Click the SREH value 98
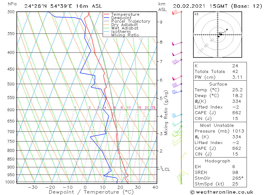266x195 pixels. pyautogui.click(x=235, y=173)
